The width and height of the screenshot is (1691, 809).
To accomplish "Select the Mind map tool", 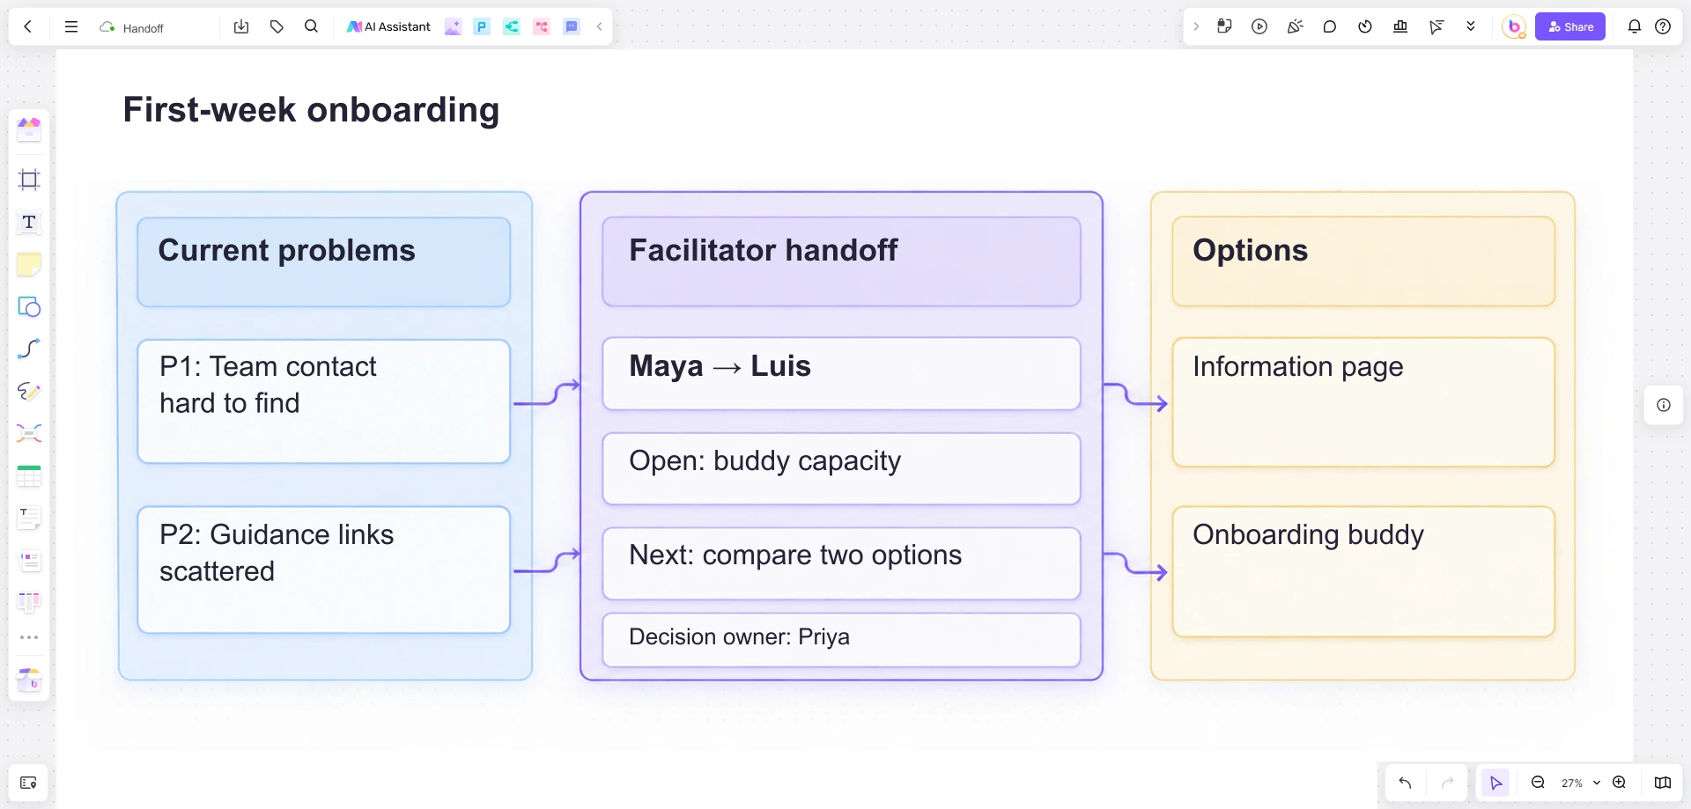I will coord(29,433).
